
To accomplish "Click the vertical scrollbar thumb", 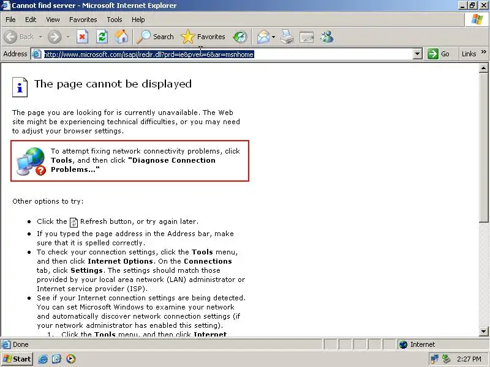I will (483, 147).
